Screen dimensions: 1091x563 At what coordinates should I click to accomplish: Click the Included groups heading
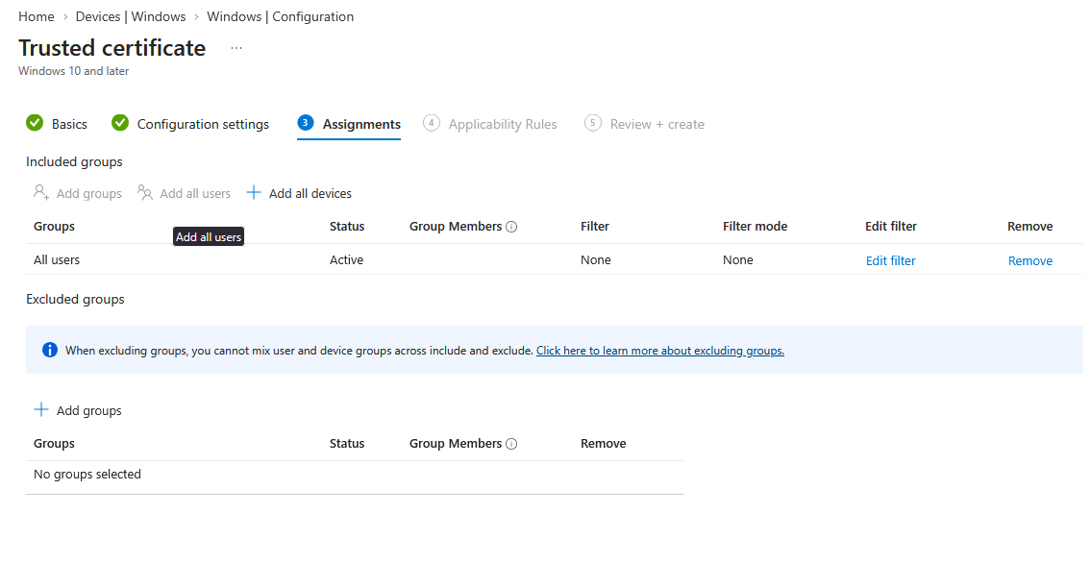pyautogui.click(x=74, y=162)
